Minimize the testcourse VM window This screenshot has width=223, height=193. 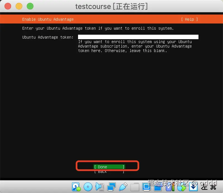pyautogui.click(x=19, y=6)
